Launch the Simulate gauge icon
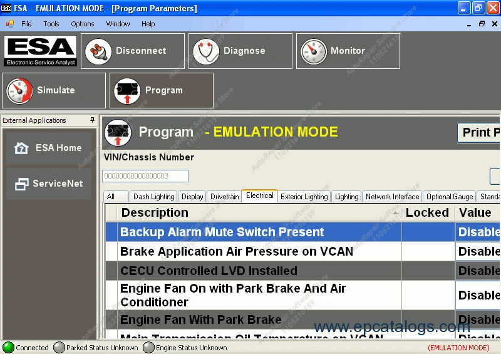Image resolution: width=501 pixels, height=354 pixels. 19,91
